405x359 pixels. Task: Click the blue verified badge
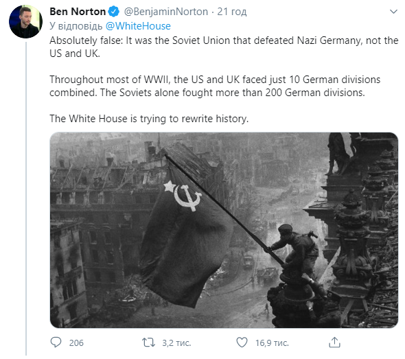pos(114,12)
